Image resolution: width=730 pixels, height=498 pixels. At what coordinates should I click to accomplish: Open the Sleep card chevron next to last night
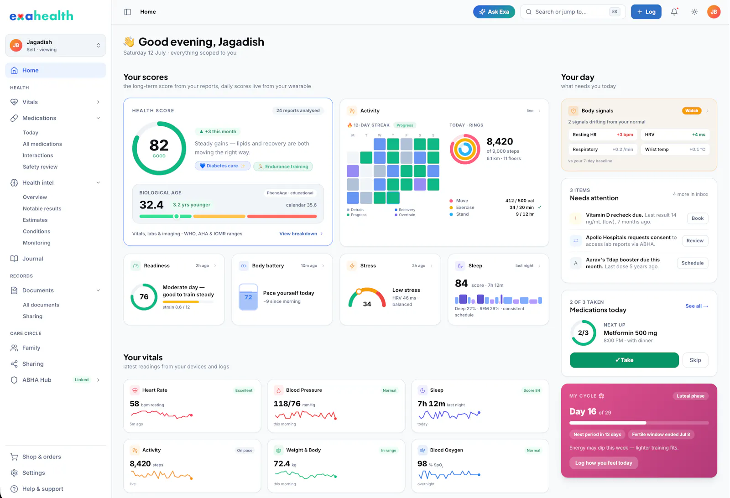point(539,266)
